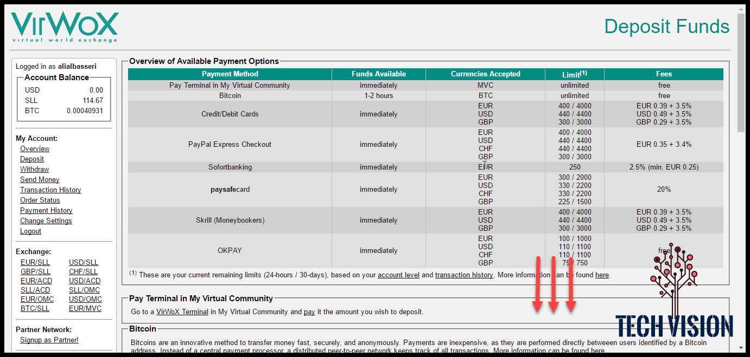Select the BTC balance value 0.00040931
750x357 pixels.
click(x=85, y=111)
